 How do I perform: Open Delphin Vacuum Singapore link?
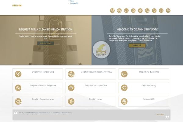pos(43,85)
